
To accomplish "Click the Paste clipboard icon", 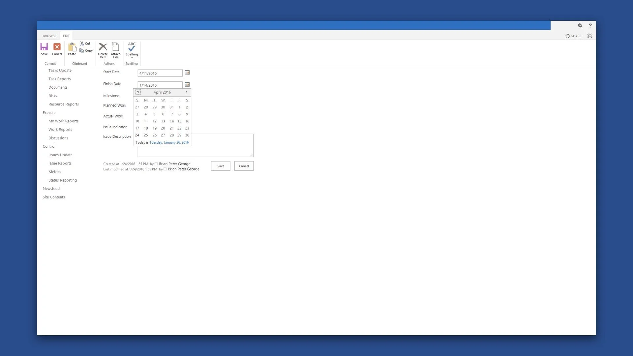I will point(72,47).
